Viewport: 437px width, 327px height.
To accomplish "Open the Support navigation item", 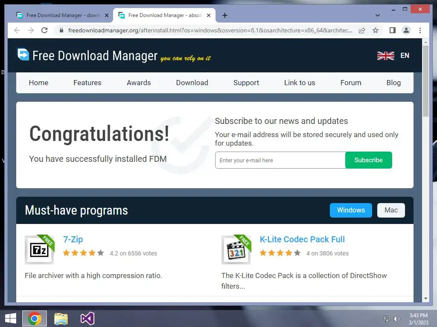I will (246, 83).
